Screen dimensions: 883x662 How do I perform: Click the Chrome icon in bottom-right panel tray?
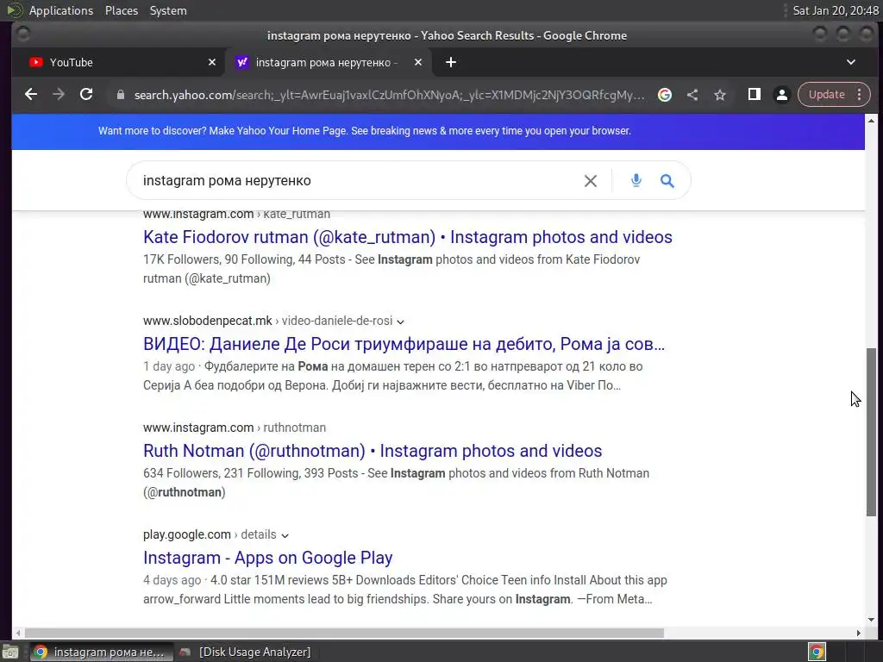click(x=817, y=652)
